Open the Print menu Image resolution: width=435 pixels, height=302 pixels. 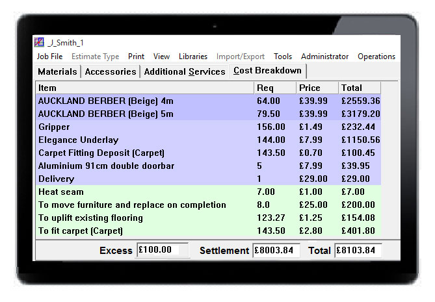[136, 57]
